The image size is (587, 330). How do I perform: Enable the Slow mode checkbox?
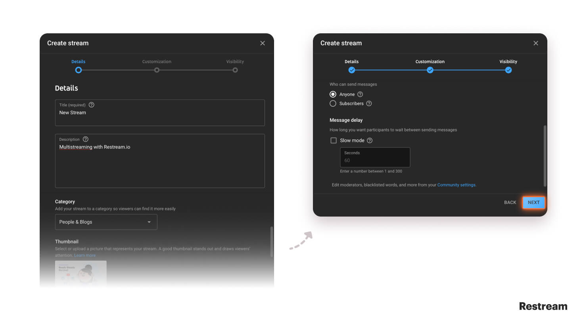[x=334, y=140]
